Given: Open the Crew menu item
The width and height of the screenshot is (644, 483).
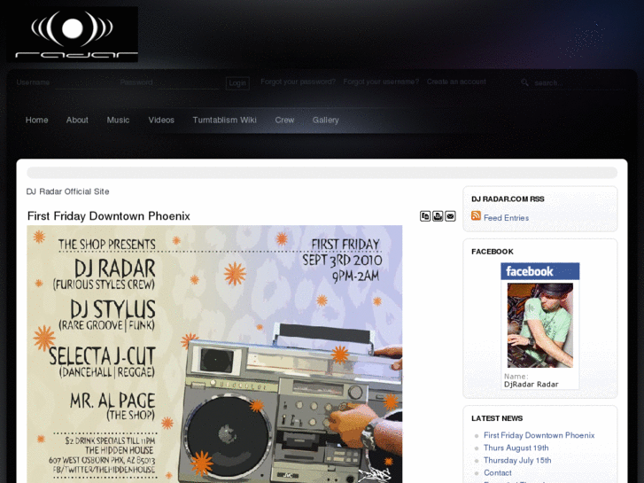Looking at the screenshot, I should (284, 120).
